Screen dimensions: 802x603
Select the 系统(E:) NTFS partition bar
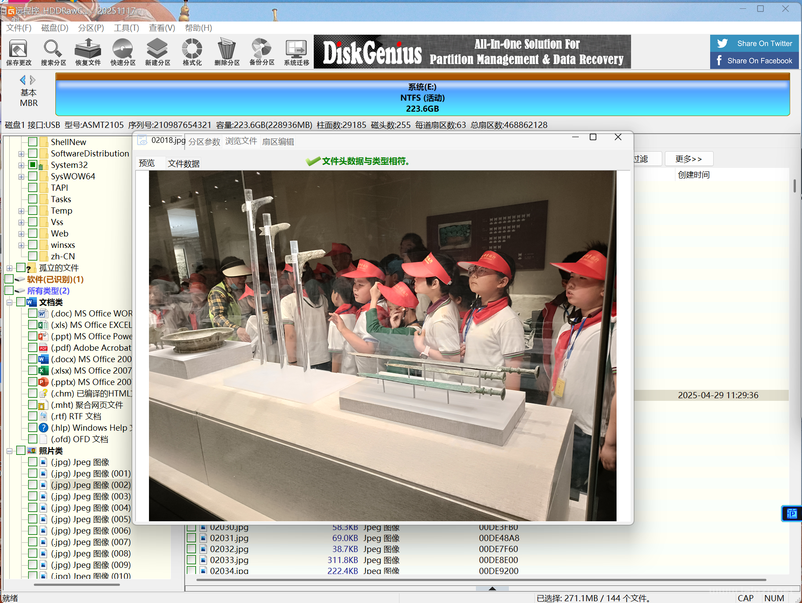pos(422,98)
